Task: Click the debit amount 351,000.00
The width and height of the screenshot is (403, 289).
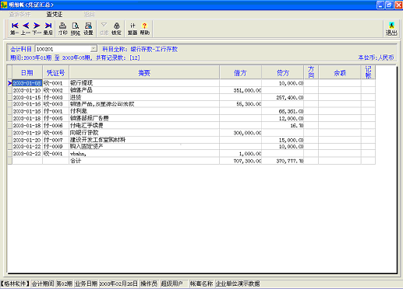Action: click(x=240, y=90)
